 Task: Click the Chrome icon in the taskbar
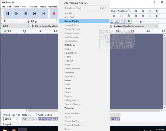coord(13,130)
